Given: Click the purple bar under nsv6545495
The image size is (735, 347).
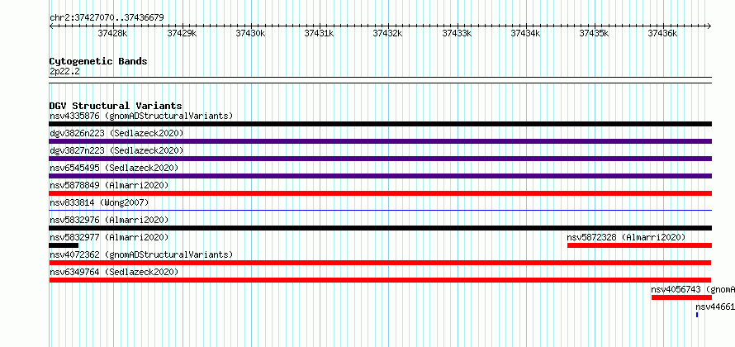Looking at the screenshot, I should [x=381, y=176].
